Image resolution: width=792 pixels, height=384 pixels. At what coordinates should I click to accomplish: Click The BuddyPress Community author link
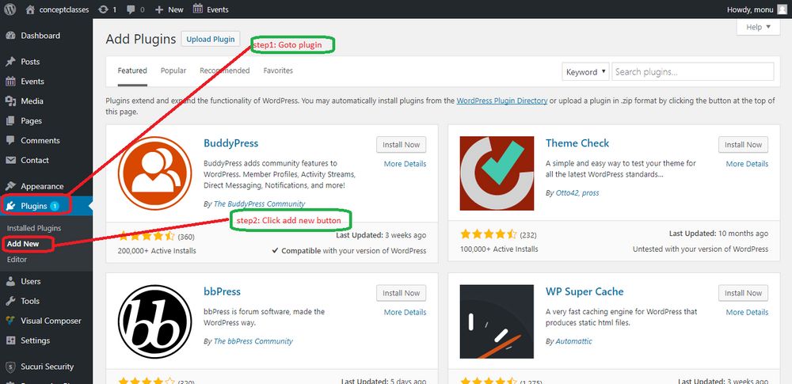259,203
